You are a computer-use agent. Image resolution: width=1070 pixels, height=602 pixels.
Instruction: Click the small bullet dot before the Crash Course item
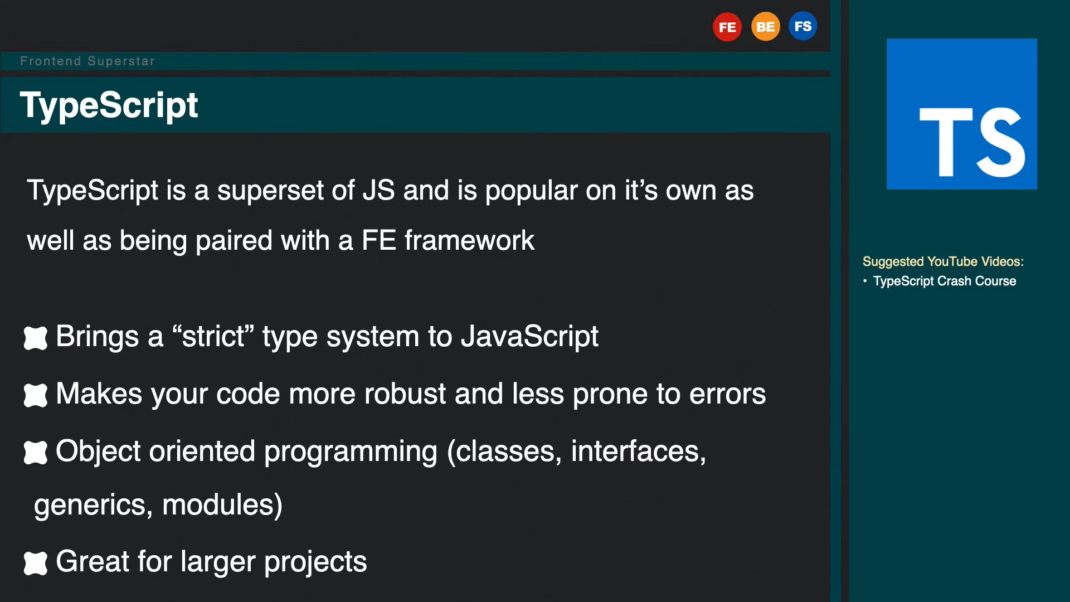865,281
